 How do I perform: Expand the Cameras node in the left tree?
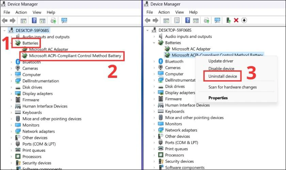11,68
